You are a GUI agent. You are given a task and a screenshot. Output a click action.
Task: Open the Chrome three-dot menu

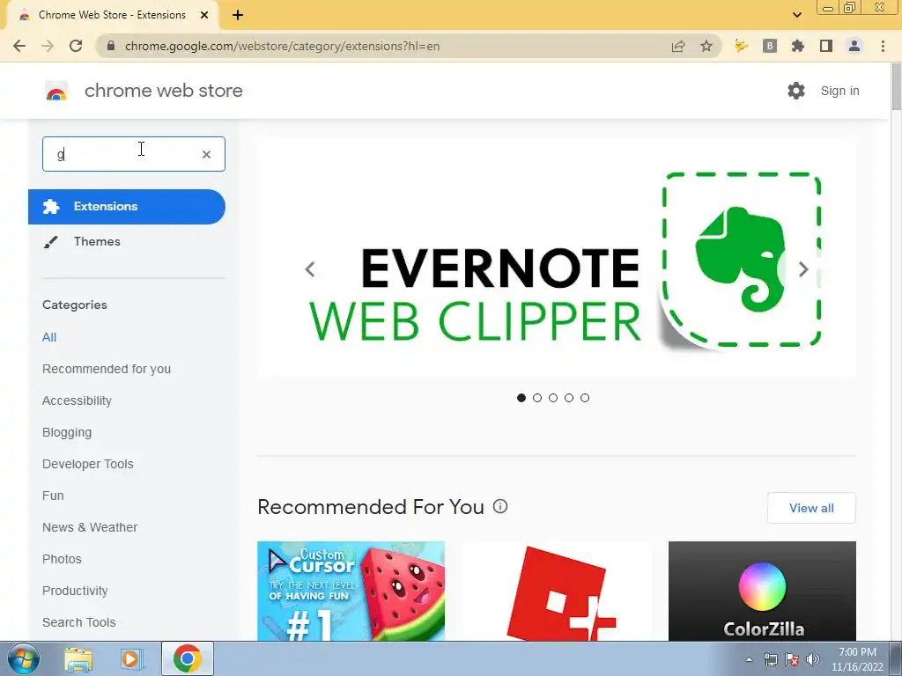(x=883, y=46)
